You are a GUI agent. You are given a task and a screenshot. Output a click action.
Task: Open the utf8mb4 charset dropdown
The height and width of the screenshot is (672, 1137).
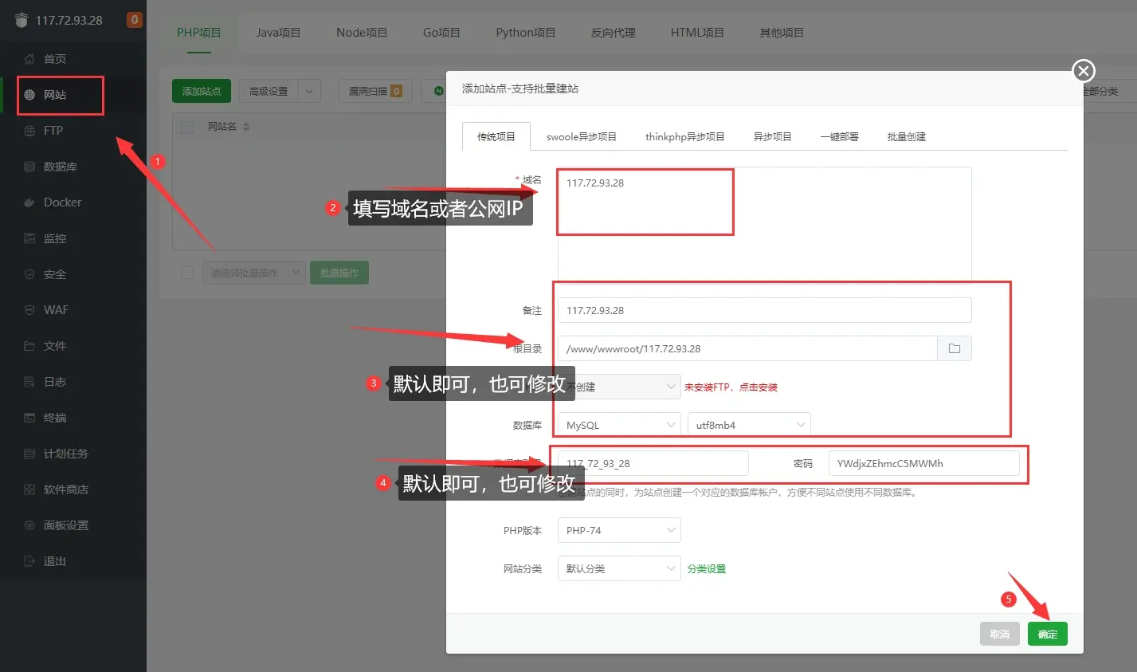[748, 425]
